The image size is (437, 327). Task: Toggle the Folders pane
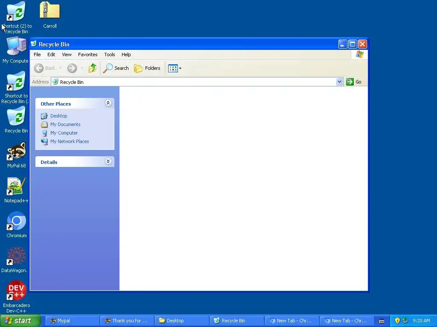[147, 68]
